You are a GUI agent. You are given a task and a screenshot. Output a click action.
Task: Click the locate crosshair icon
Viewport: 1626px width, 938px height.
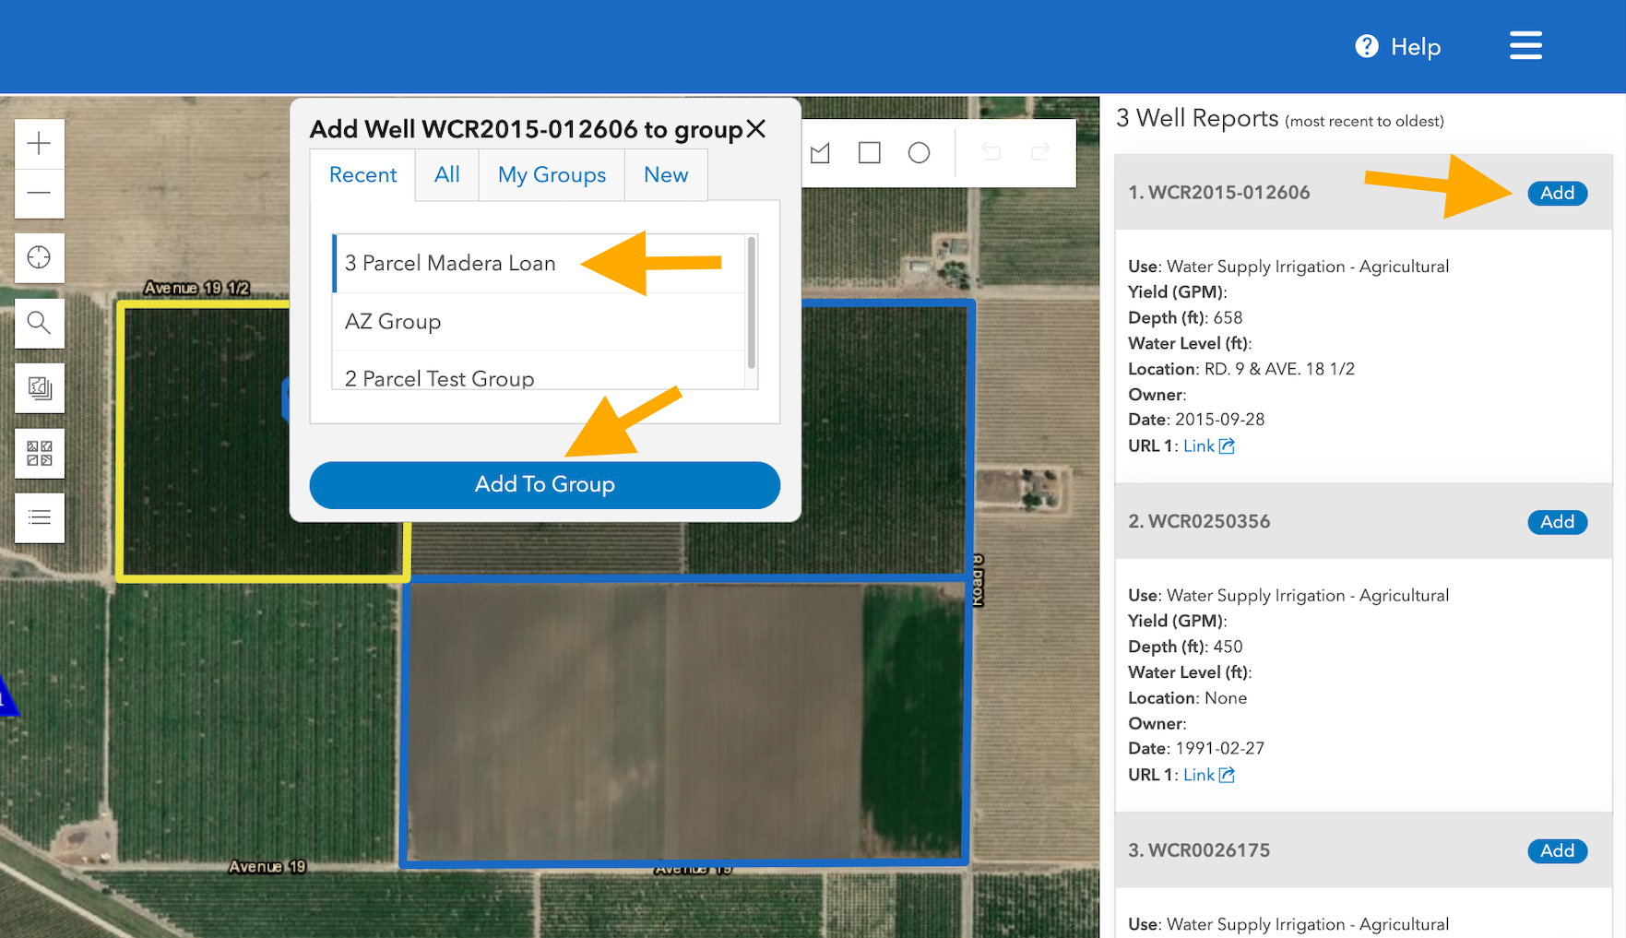[x=39, y=257]
